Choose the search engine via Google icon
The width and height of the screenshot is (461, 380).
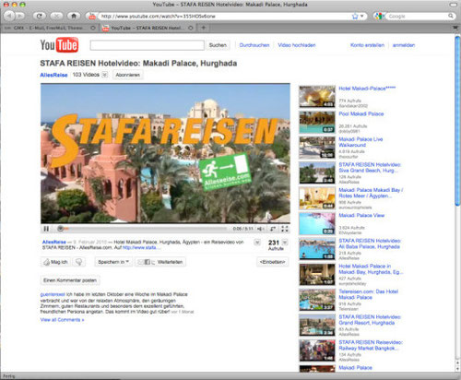click(379, 16)
